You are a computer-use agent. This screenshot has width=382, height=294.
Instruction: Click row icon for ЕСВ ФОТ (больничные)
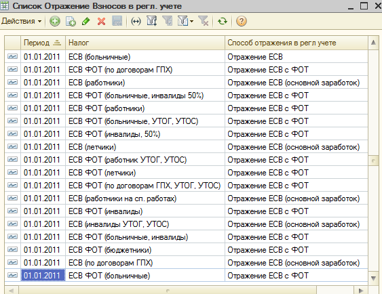(12, 276)
